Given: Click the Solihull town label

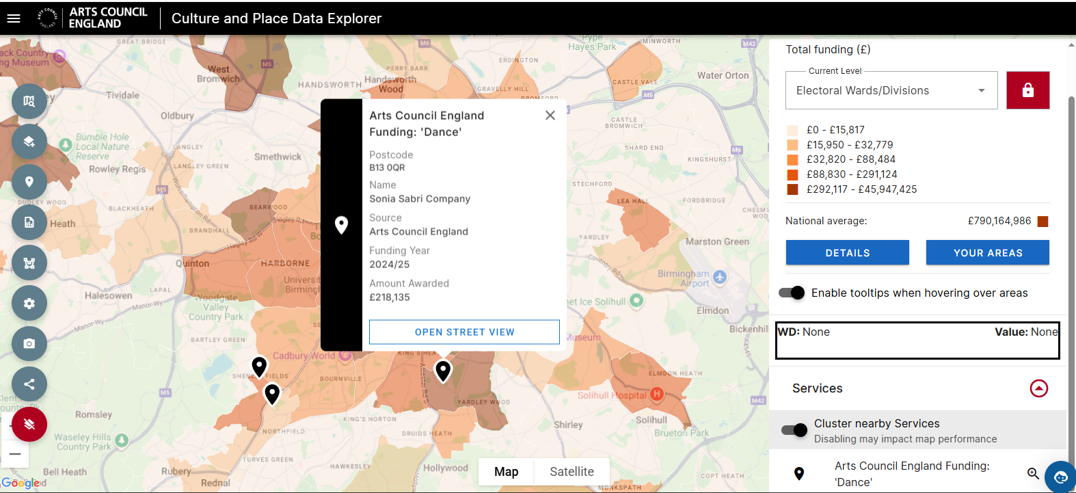Looking at the screenshot, I should pos(651,420).
